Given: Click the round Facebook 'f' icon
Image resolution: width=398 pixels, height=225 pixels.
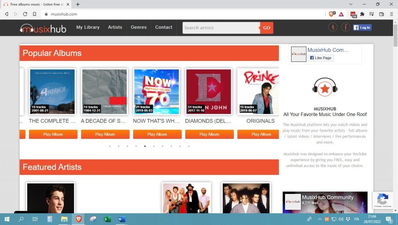Looking at the screenshot, I should [x=346, y=28].
